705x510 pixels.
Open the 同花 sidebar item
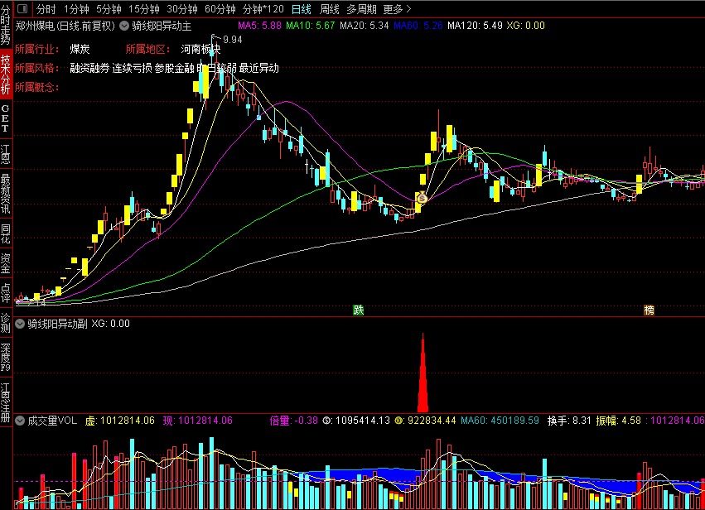pos(6,233)
